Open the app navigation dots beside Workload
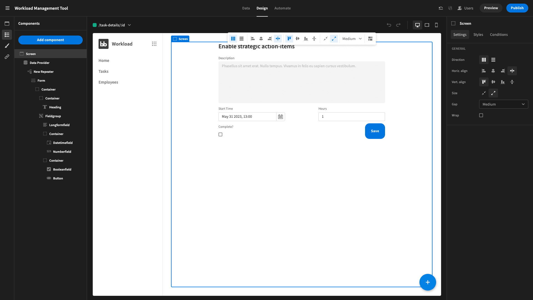 coord(154,44)
